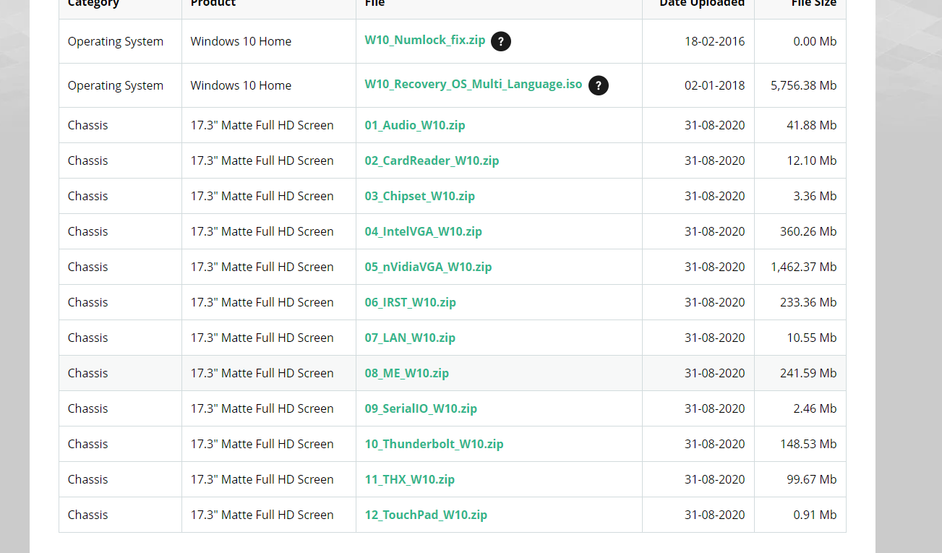942x553 pixels.
Task: Download 12_TouchPad_W10.zip driver
Action: point(426,515)
